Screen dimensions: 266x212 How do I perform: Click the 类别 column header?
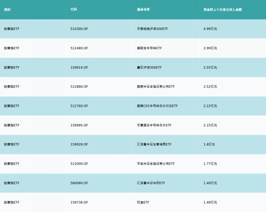(7, 9)
